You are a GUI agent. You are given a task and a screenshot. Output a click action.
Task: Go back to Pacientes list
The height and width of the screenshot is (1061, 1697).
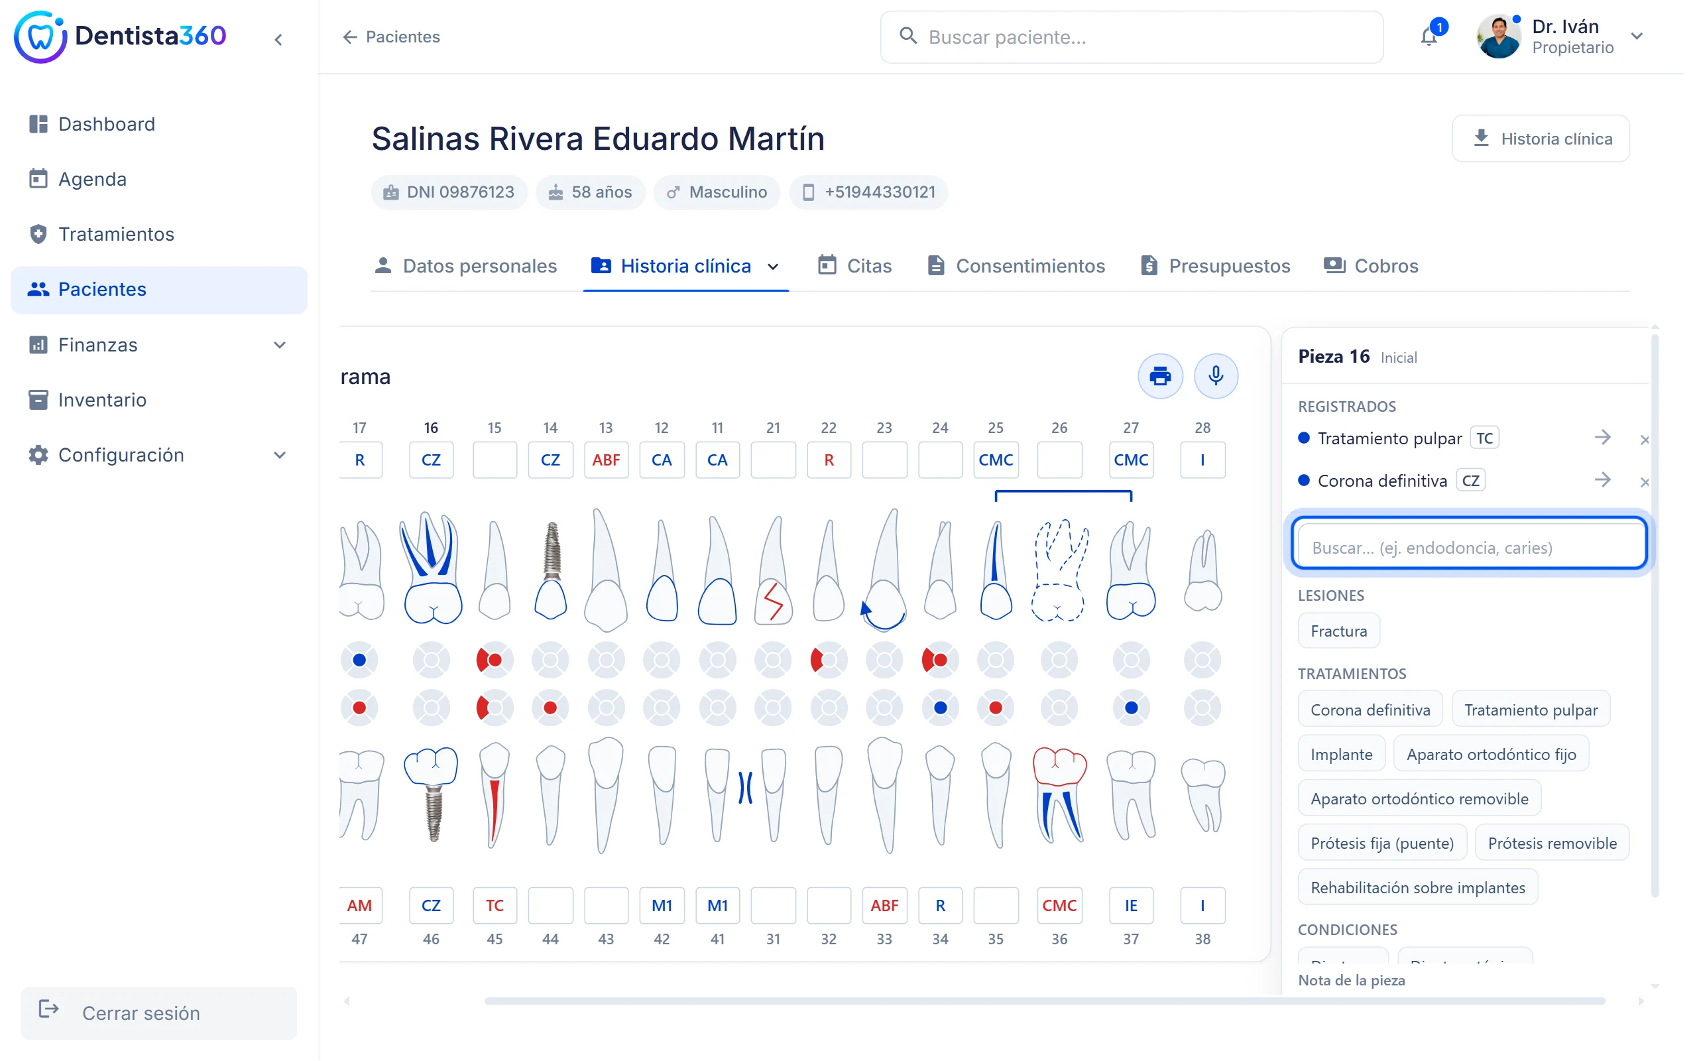point(390,36)
